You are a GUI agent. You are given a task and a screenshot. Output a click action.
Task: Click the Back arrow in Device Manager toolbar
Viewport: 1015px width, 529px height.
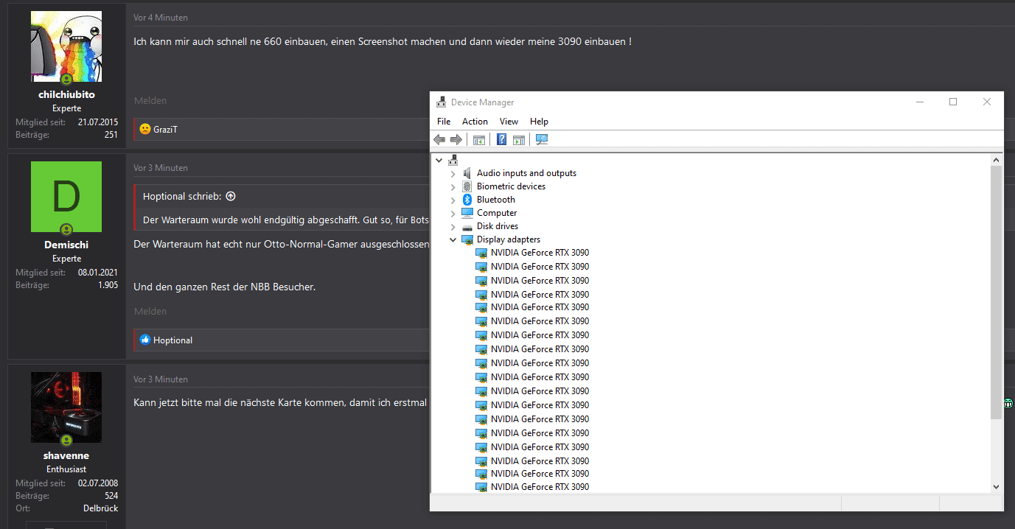click(439, 139)
